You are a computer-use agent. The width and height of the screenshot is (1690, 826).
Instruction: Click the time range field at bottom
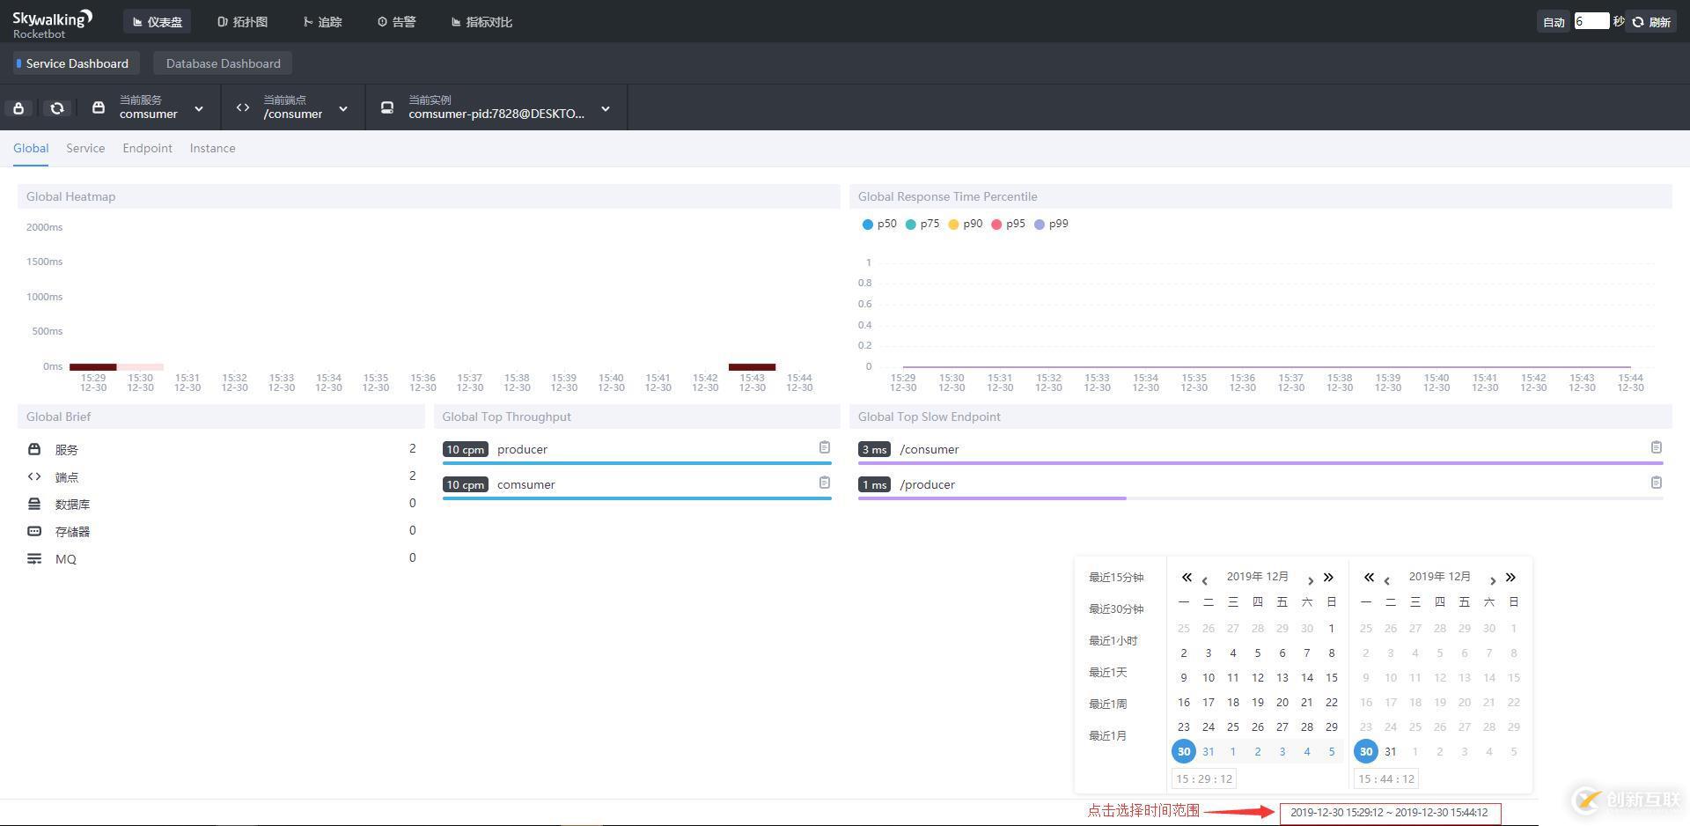[1389, 813]
